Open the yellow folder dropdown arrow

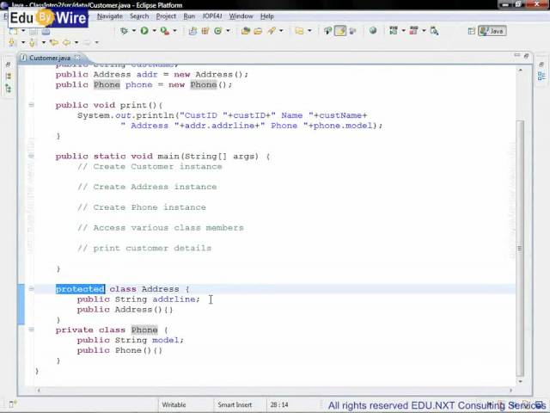coord(309,31)
